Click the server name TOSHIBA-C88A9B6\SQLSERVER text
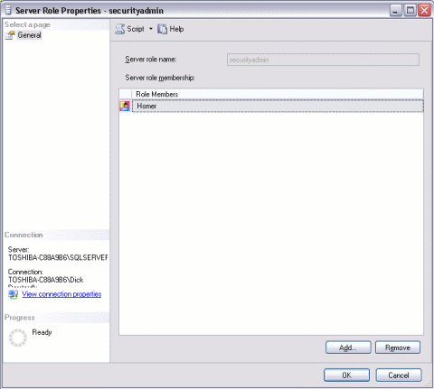Screen dimensions: 434x389 point(58,258)
